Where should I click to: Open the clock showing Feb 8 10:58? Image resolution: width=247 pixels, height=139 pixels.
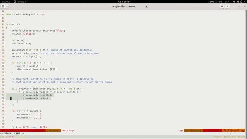click(x=124, y=2)
